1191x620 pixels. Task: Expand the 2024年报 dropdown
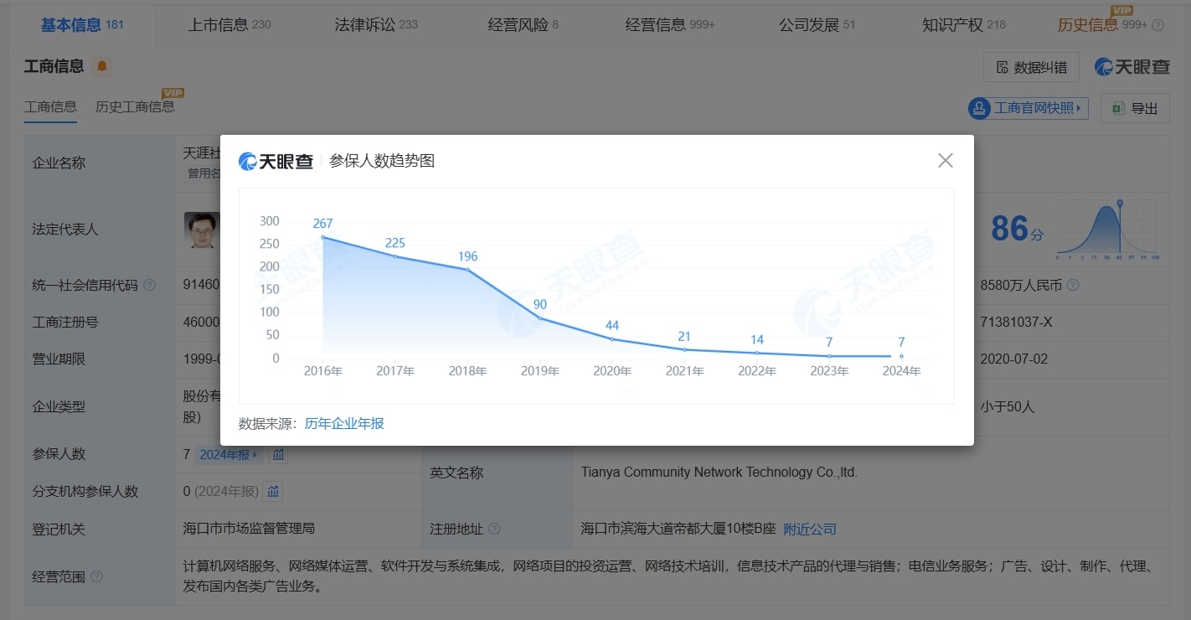coord(229,454)
